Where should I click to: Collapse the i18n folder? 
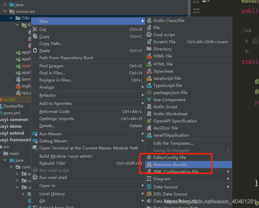[11, 18]
